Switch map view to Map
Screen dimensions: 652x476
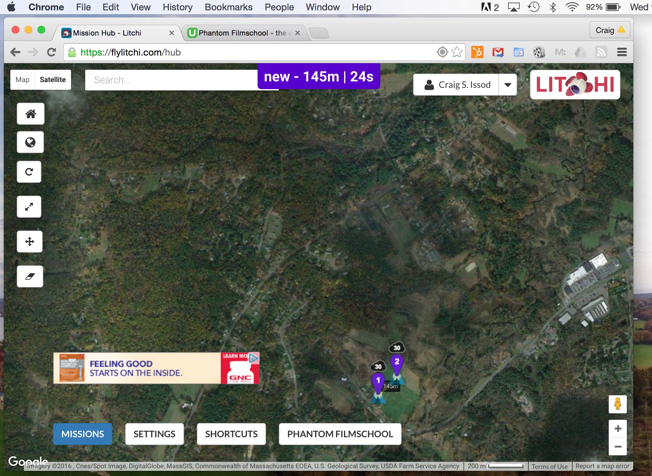(22, 80)
